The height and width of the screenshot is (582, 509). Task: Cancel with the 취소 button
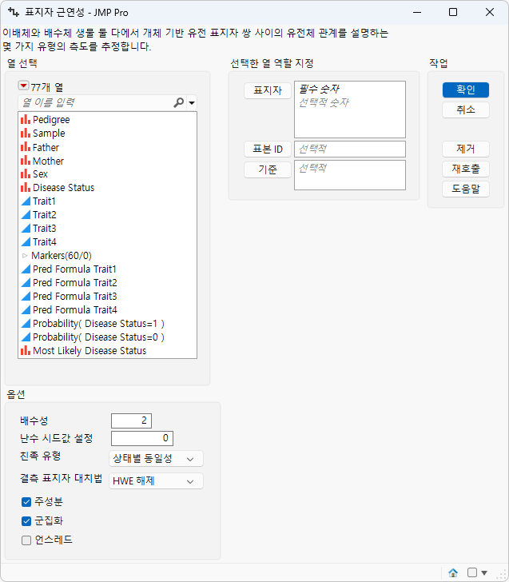[466, 110]
